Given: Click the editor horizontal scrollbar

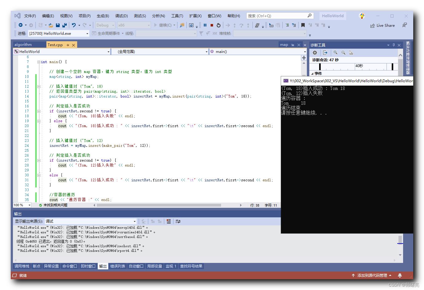Looking at the screenshot, I should 159,205.
